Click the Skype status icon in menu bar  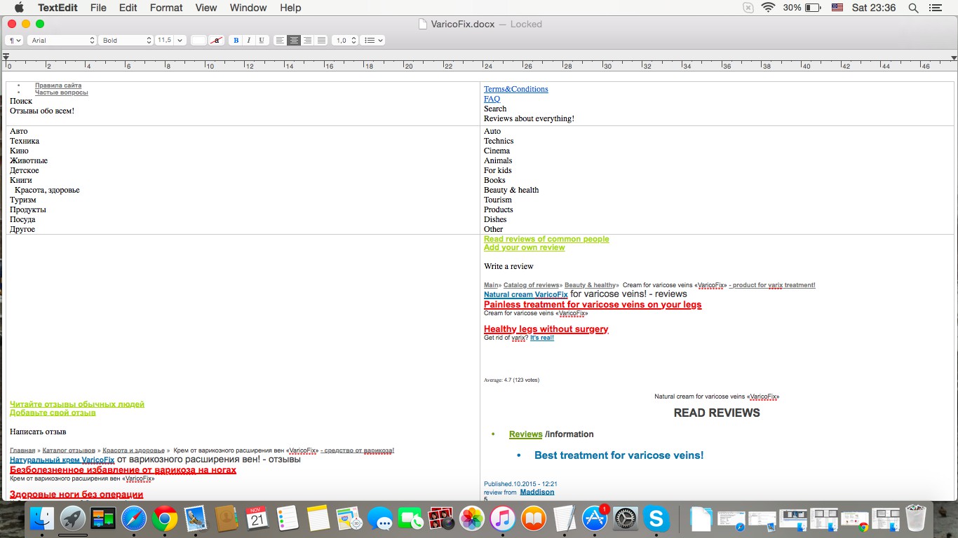pyautogui.click(x=748, y=8)
